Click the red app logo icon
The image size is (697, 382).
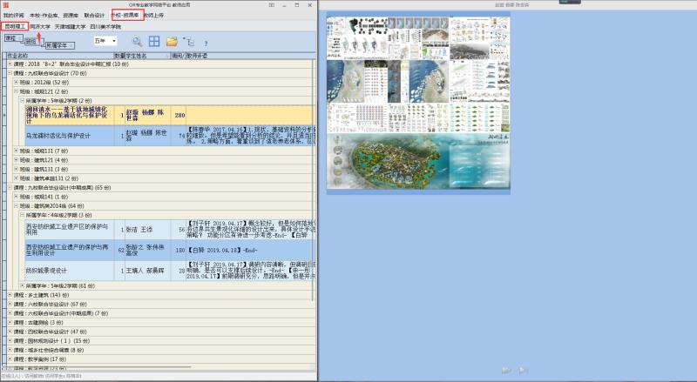pyautogui.click(x=5, y=4)
